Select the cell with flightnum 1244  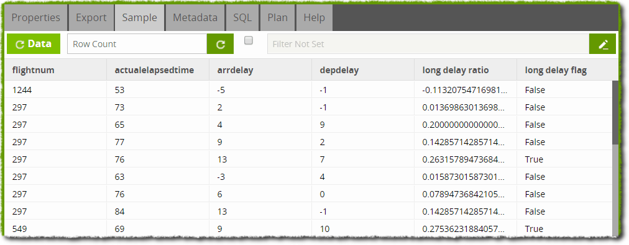click(x=55, y=90)
